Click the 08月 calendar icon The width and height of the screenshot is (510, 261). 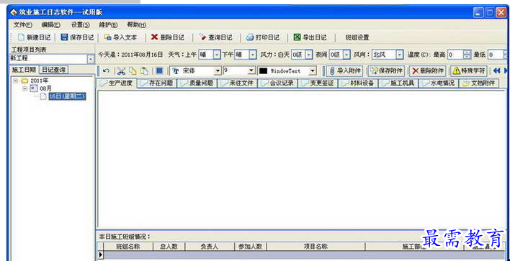pyautogui.click(x=34, y=88)
